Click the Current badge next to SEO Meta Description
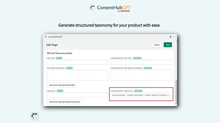 [x=70, y=68]
